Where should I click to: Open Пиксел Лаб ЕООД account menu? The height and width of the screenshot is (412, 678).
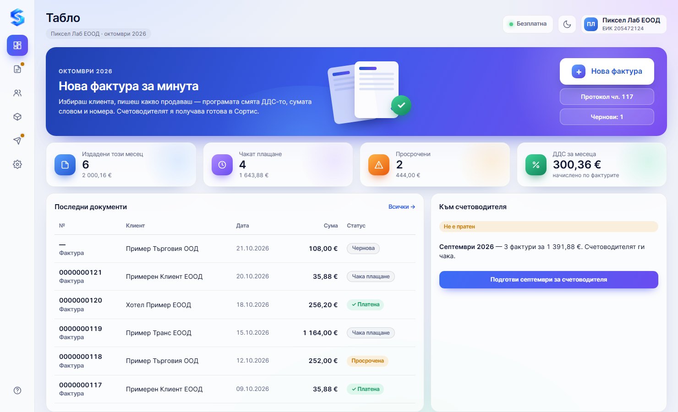tap(624, 24)
